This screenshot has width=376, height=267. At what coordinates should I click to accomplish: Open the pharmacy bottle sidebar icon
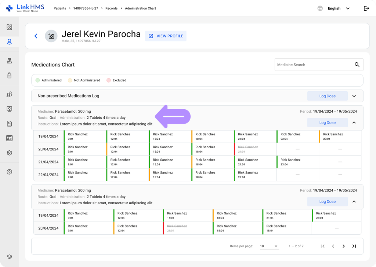(10, 75)
